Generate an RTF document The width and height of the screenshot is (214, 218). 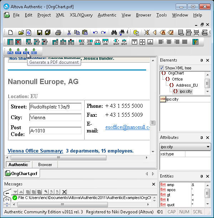(18, 51)
